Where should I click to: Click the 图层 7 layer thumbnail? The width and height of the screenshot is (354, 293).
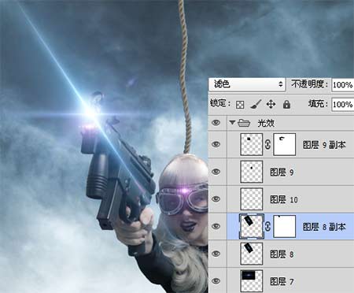pos(252,281)
